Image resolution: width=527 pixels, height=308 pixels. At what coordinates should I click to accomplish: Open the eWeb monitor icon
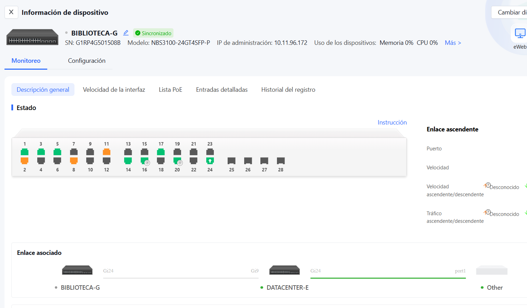pos(520,34)
